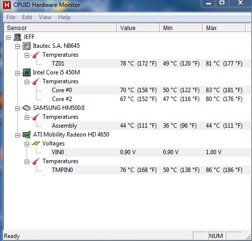Collapse the ATI Mobility Radeon HD 4650 node
252x241 pixels.
(17, 135)
